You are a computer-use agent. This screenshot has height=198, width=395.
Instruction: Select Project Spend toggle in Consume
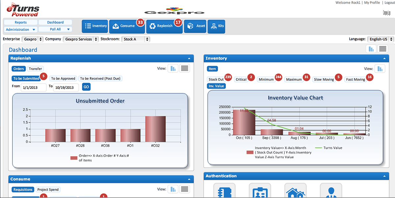click(x=48, y=189)
